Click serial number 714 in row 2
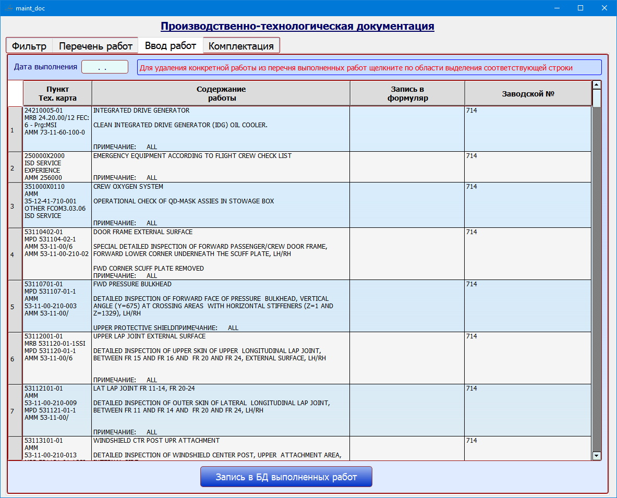The image size is (617, 498). click(528, 167)
